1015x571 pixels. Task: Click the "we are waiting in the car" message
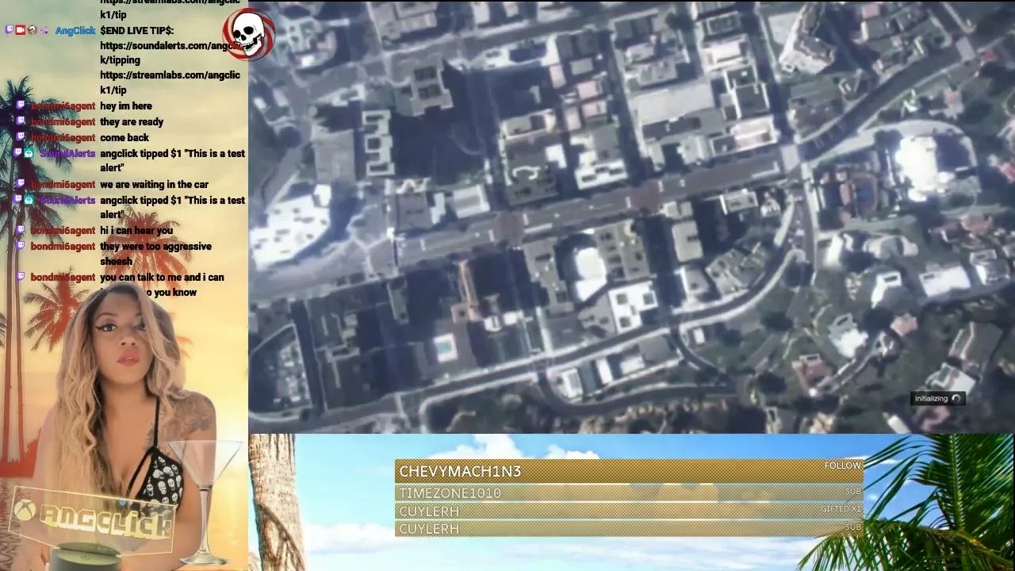[155, 185]
